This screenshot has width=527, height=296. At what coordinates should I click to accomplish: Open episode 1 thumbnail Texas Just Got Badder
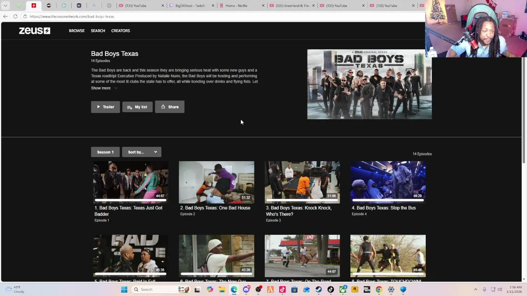point(131,182)
